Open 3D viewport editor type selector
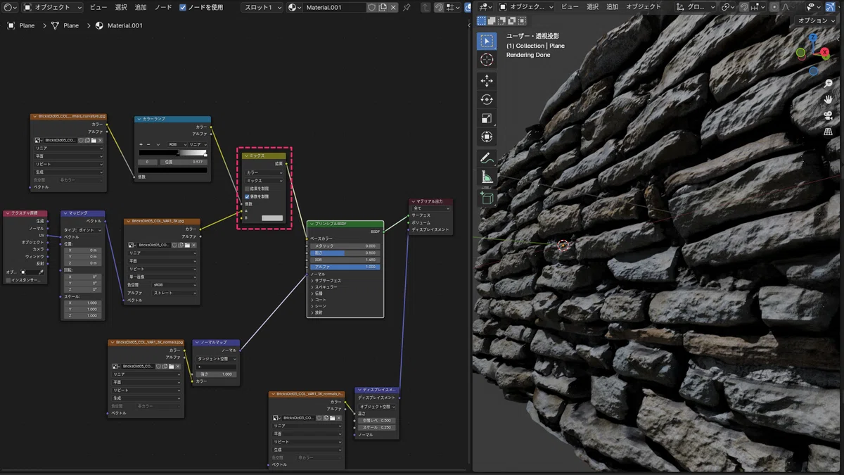Viewport: 844px width, 475px height. click(x=485, y=7)
